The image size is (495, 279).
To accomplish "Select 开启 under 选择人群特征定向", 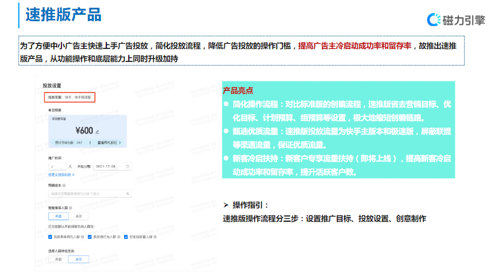I will (58, 259).
